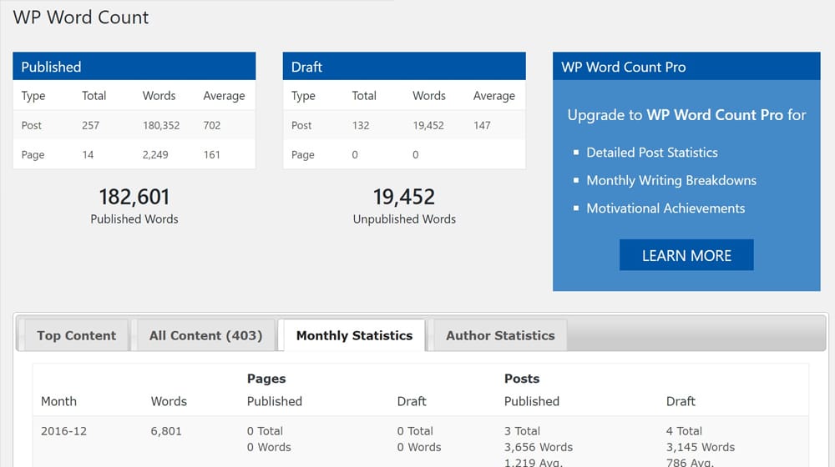Click the Published Words label

coord(134,219)
